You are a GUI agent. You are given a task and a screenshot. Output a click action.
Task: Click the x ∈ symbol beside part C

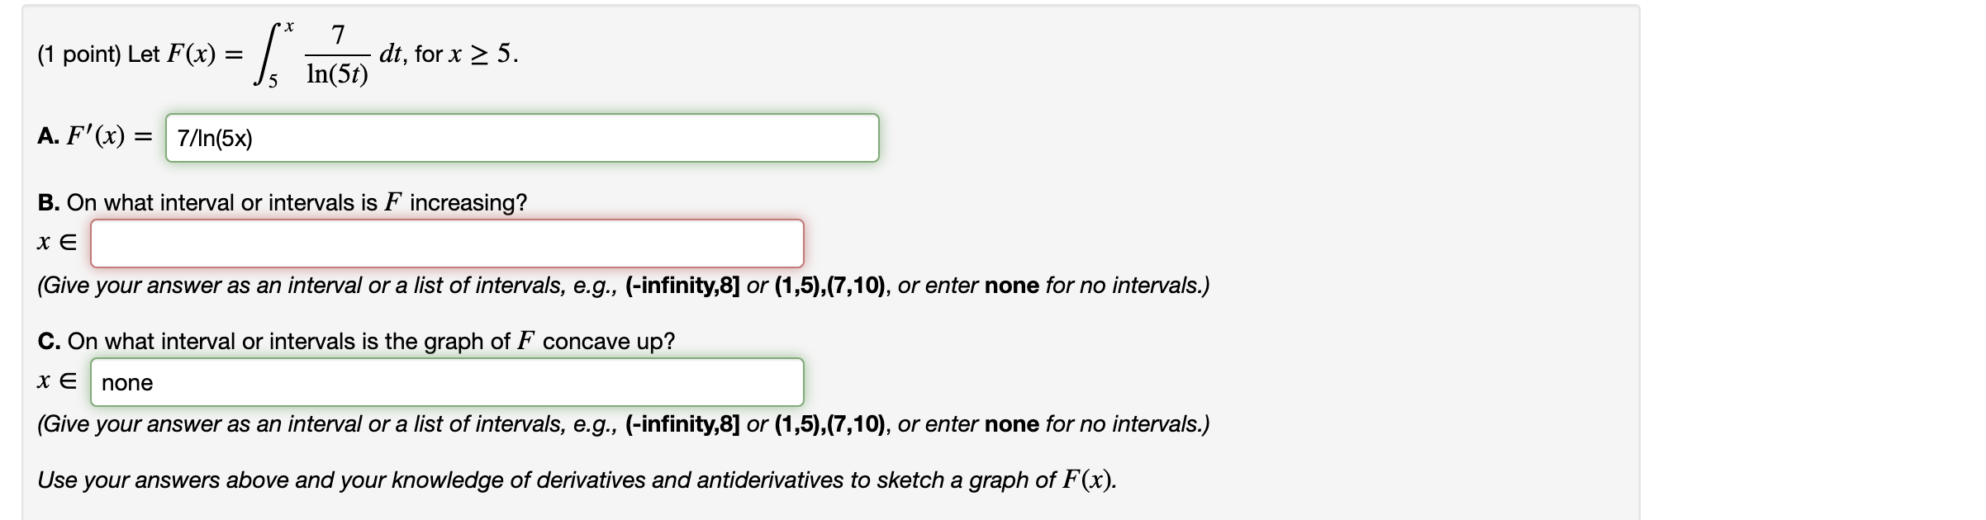[x=56, y=381]
